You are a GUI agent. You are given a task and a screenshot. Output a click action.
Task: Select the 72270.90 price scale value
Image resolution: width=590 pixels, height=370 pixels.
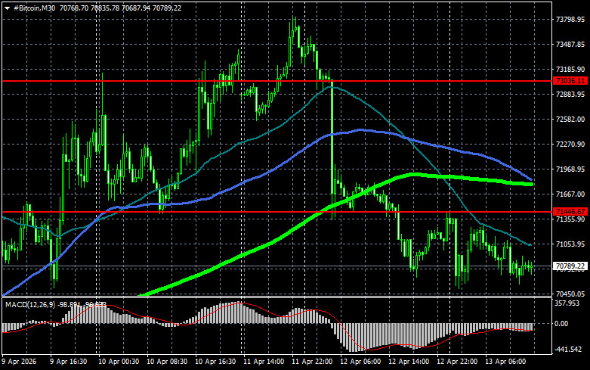570,145
